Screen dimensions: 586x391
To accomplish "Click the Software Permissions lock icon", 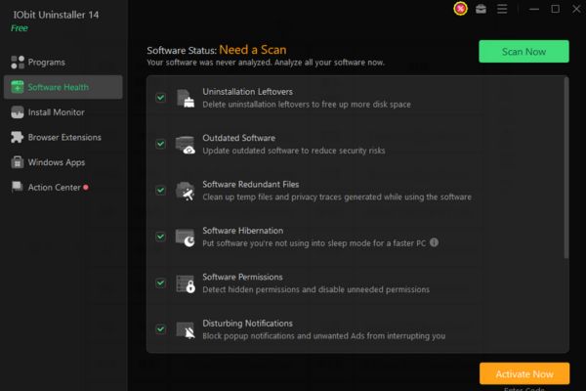I will click(x=186, y=283).
